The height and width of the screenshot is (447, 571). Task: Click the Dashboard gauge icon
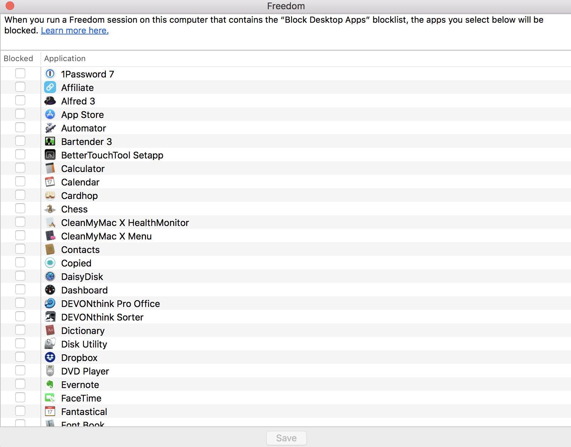click(50, 290)
